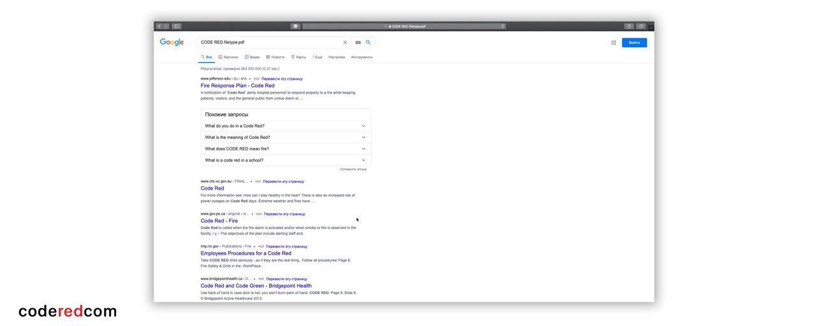Show the tab overview in Safari
Screen dimensions: 816x326
coord(641,26)
